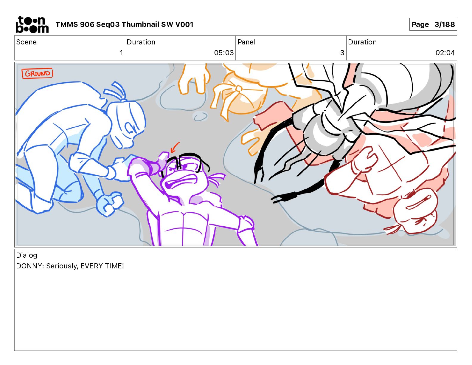Click the Toon Boom logo
Viewport: 472px width, 365px height.
point(32,24)
